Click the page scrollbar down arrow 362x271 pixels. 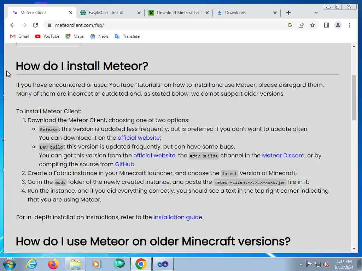(x=354, y=249)
